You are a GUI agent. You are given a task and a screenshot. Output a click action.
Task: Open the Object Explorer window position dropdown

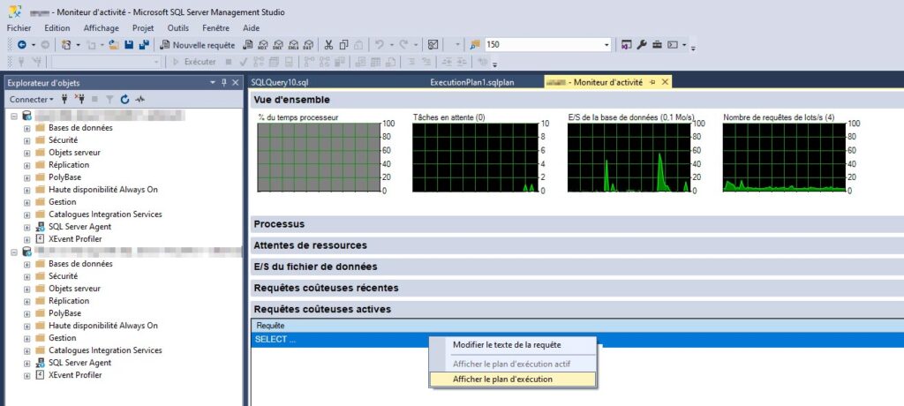[213, 83]
